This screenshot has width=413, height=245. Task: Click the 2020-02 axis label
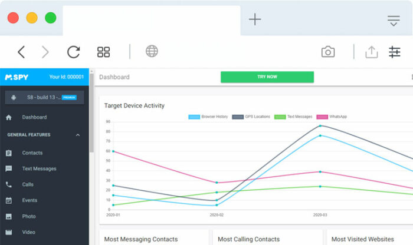tap(217, 215)
